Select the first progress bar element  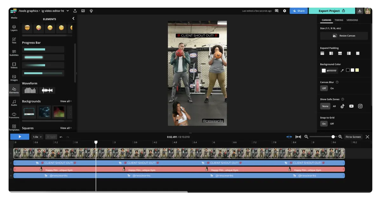[x=43, y=50]
